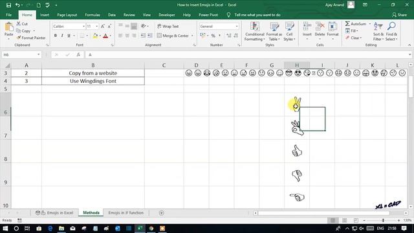Switch to the Insert ribbon tab
Viewport: 414px width, 233px height.
coord(45,15)
